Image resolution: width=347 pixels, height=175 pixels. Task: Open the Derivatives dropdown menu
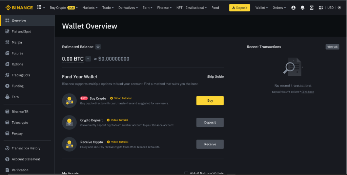[128, 8]
